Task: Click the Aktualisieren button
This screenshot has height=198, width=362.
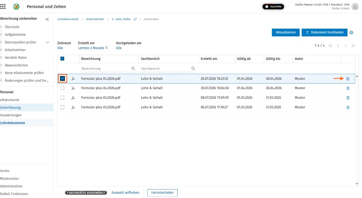Action: pyautogui.click(x=286, y=32)
